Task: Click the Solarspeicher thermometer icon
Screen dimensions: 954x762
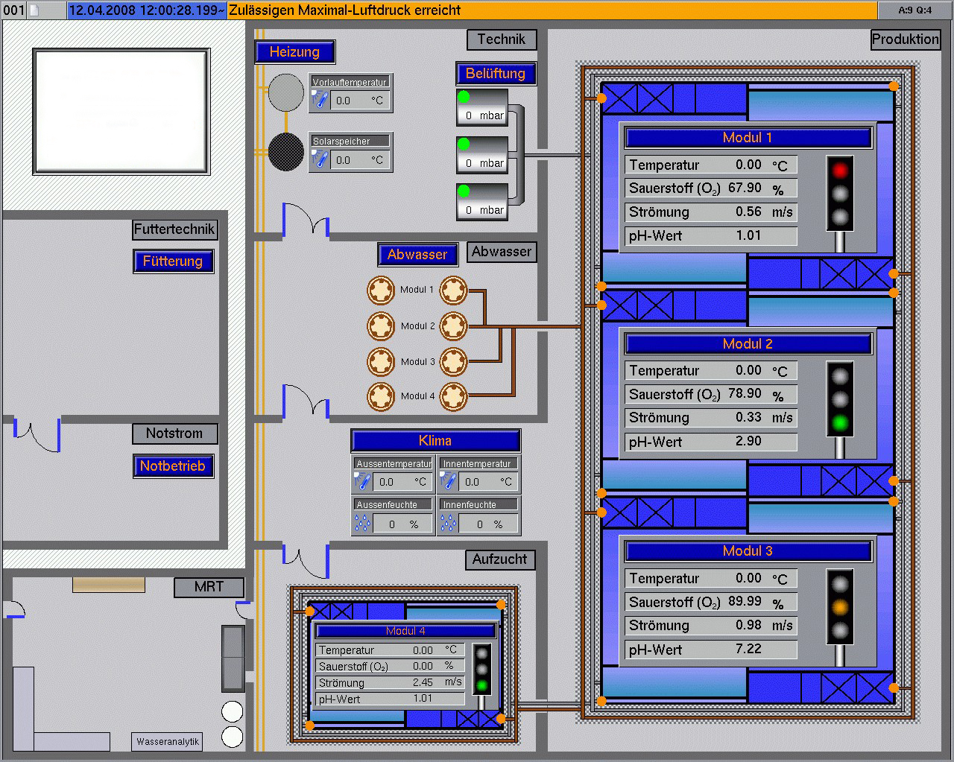Action: [x=320, y=159]
